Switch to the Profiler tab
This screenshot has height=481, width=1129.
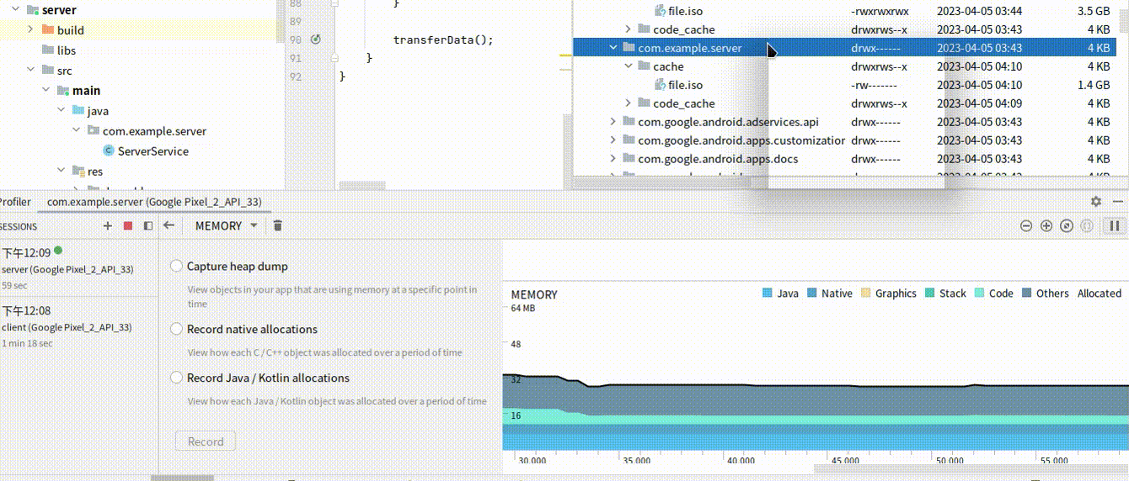14,202
